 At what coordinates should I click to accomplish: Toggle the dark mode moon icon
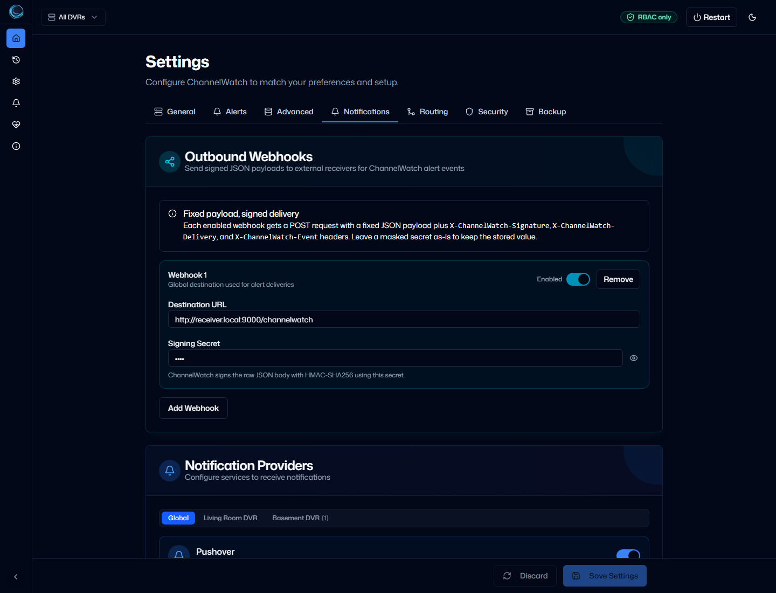click(x=752, y=17)
